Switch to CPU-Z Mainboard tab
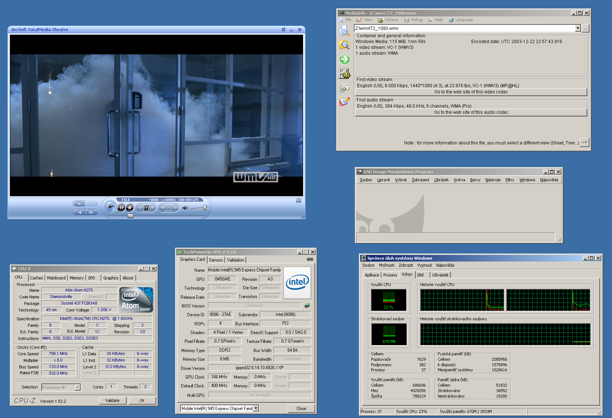612x418 pixels. (56, 278)
